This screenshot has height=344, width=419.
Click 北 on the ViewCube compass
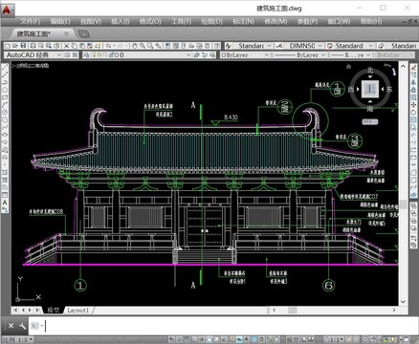(370, 70)
